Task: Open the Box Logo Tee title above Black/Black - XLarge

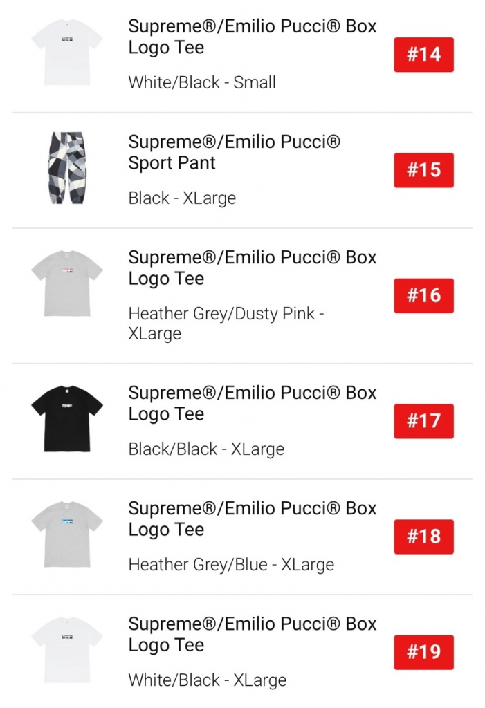Action: [x=252, y=403]
